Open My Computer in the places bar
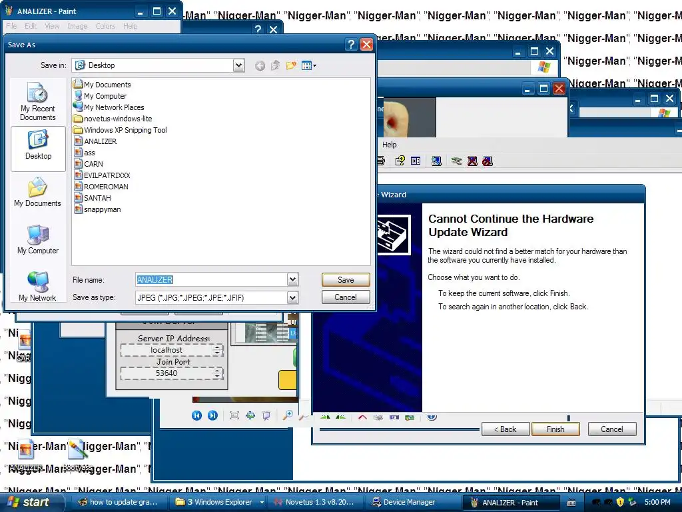The width and height of the screenshot is (682, 512). tap(38, 239)
